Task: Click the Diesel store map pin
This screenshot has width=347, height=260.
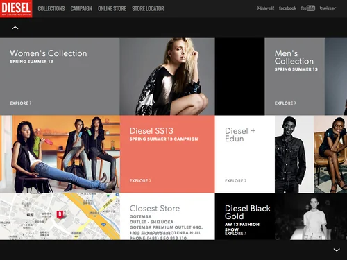Action: click(60, 214)
